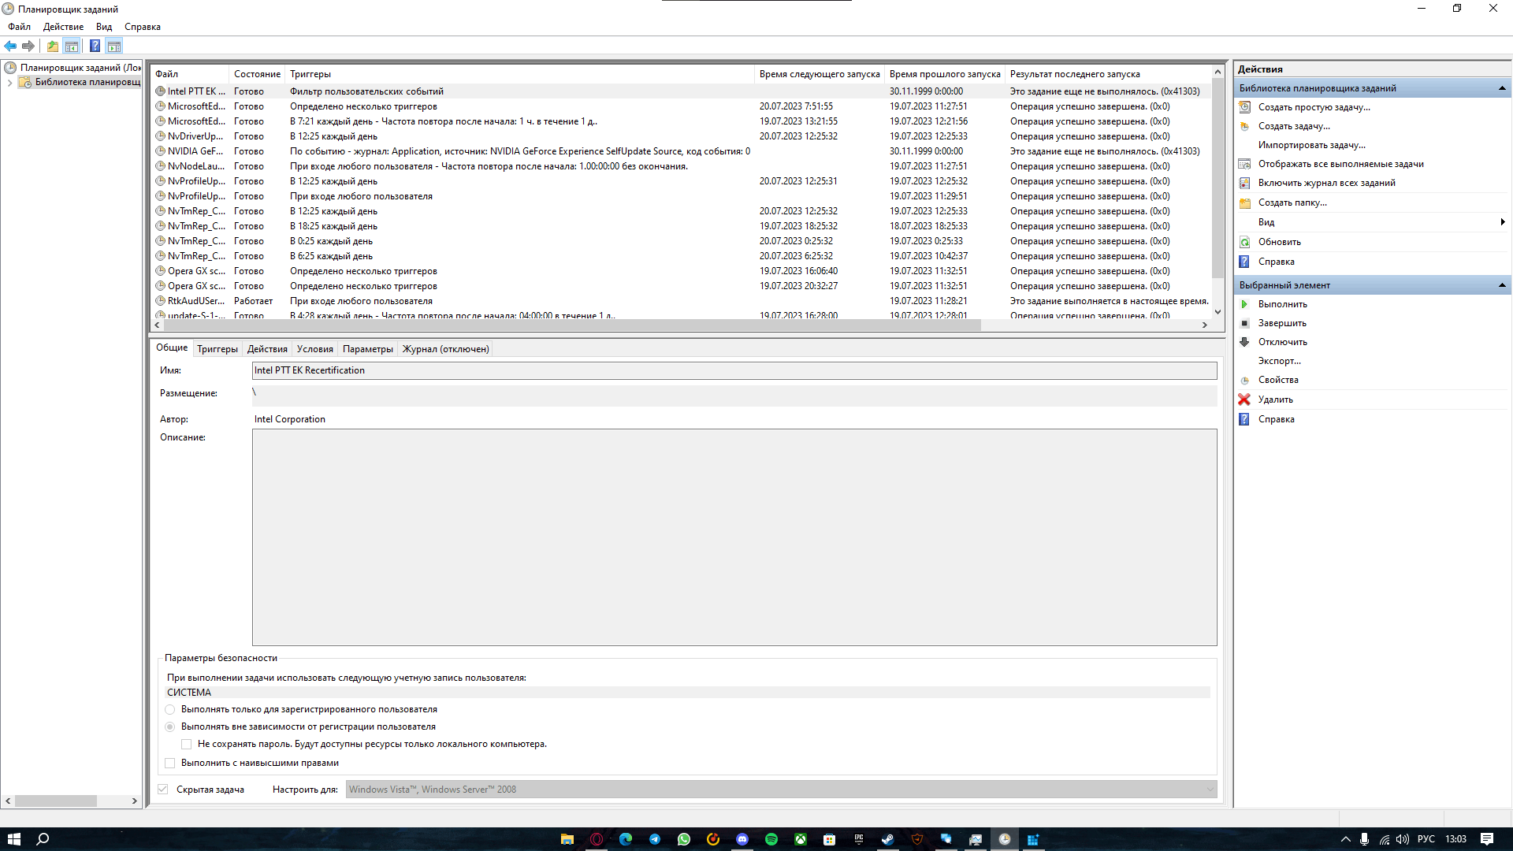
Task: Click the toolbar help question-mark icon
Action: click(95, 46)
